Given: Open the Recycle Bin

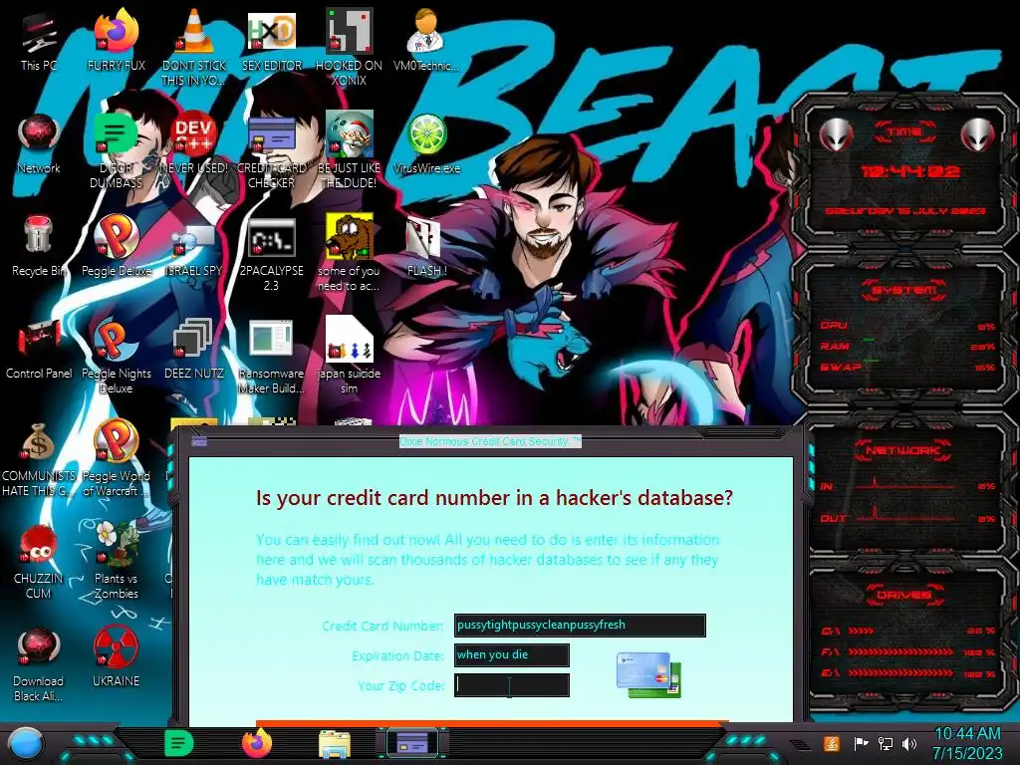Looking at the screenshot, I should 39,247.
